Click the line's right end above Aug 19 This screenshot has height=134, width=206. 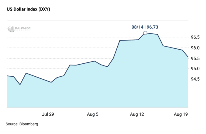point(188,56)
